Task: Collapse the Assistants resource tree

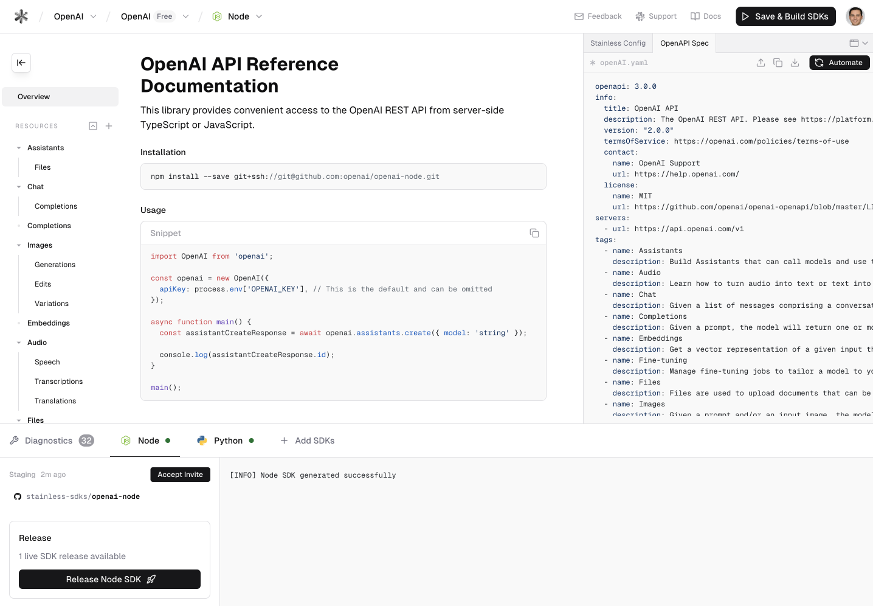Action: (x=19, y=148)
